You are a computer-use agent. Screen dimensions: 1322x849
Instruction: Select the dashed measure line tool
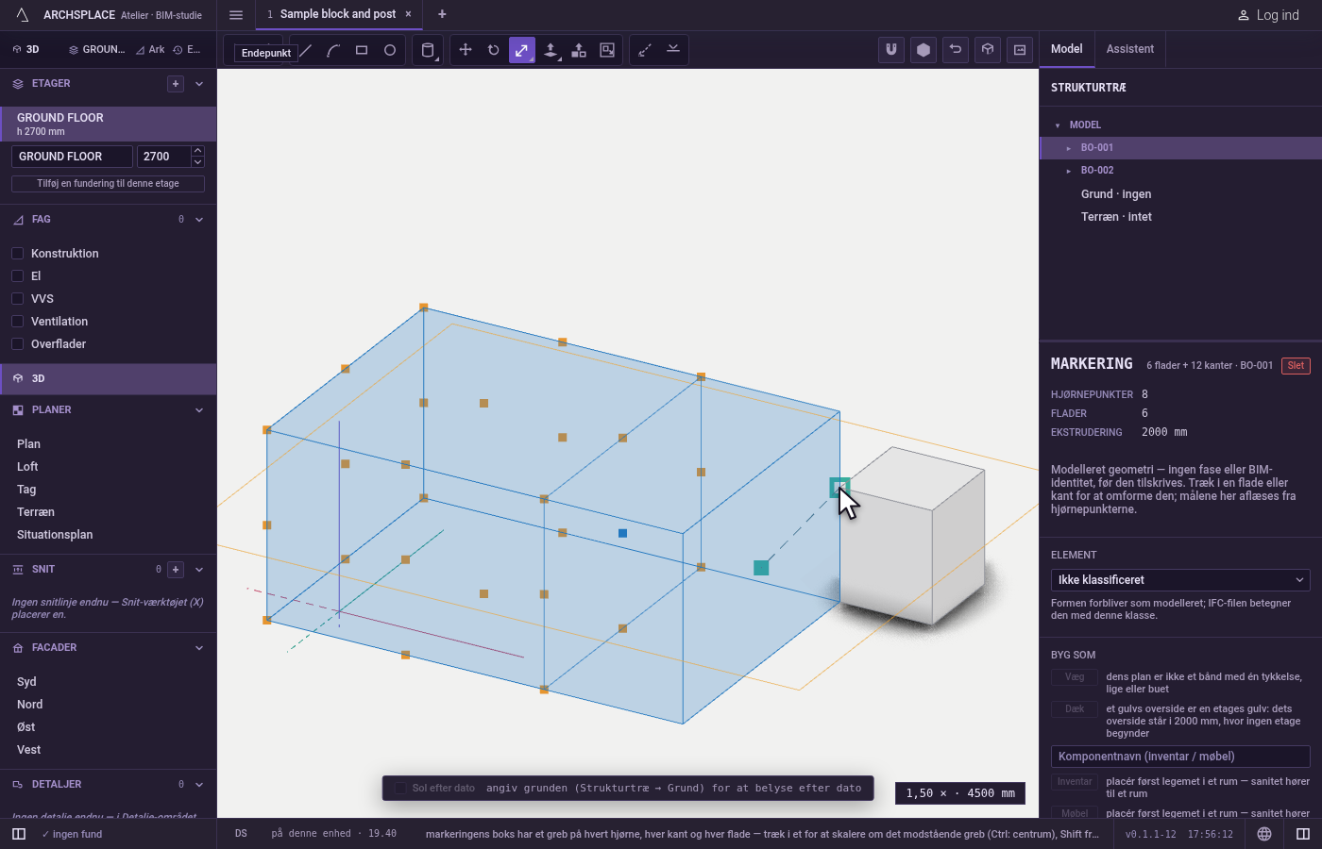(x=645, y=50)
